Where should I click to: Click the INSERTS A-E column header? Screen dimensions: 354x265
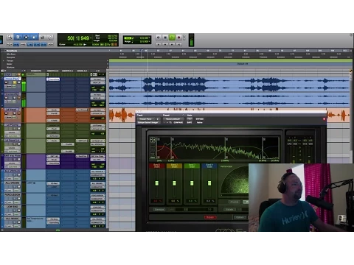pos(52,71)
